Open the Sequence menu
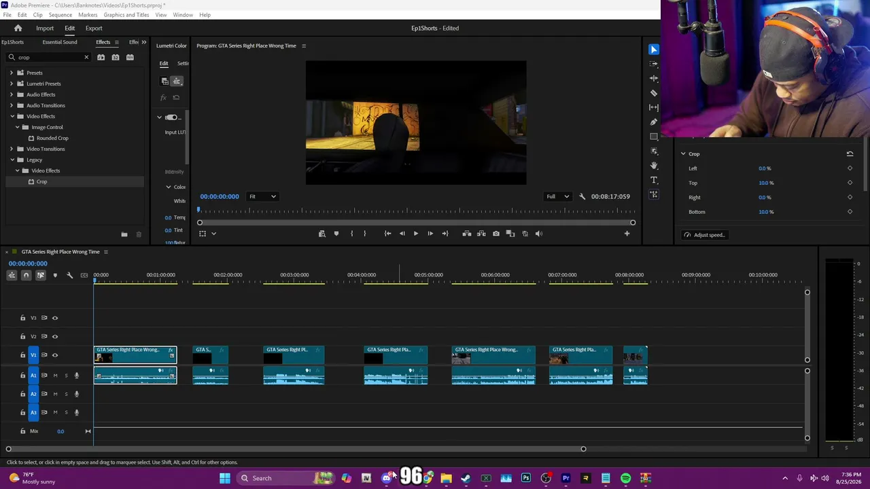This screenshot has width=870, height=489. coord(60,15)
